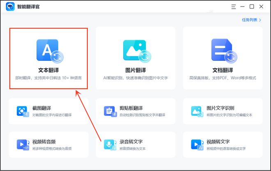Image resolution: width=271 pixels, height=171 pixels.
Task: Open the 剪贴板翻译 clipboard translation icon
Action: [109, 111]
